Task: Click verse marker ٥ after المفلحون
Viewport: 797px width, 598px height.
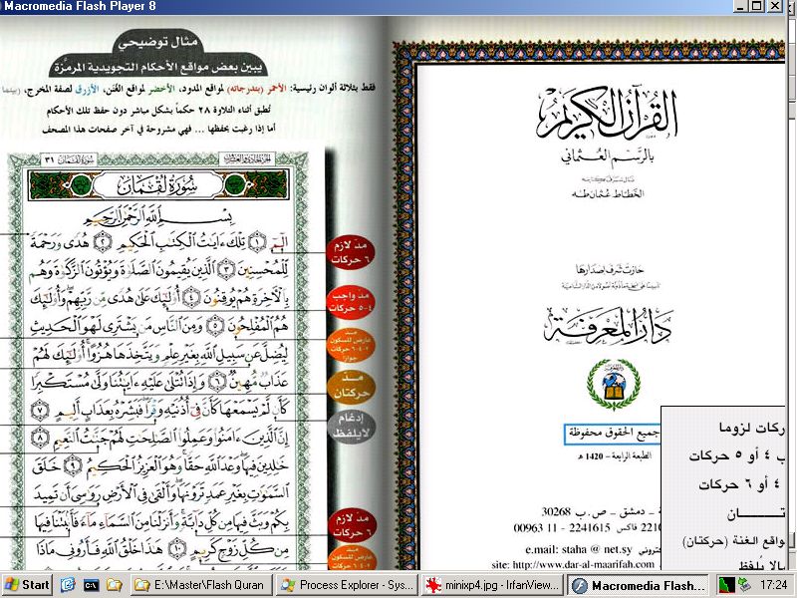Action: point(215,326)
